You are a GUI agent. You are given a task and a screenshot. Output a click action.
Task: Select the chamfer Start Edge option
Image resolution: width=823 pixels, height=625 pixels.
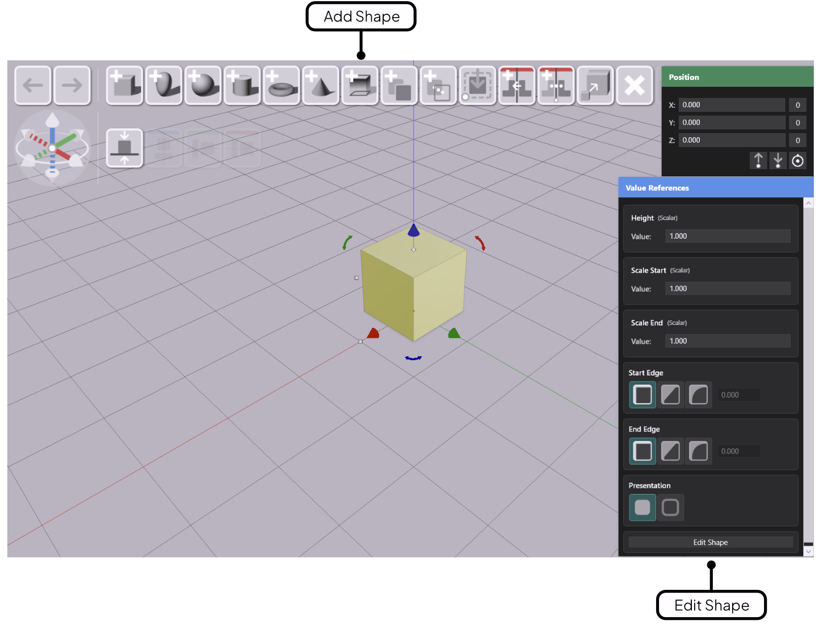(x=670, y=395)
